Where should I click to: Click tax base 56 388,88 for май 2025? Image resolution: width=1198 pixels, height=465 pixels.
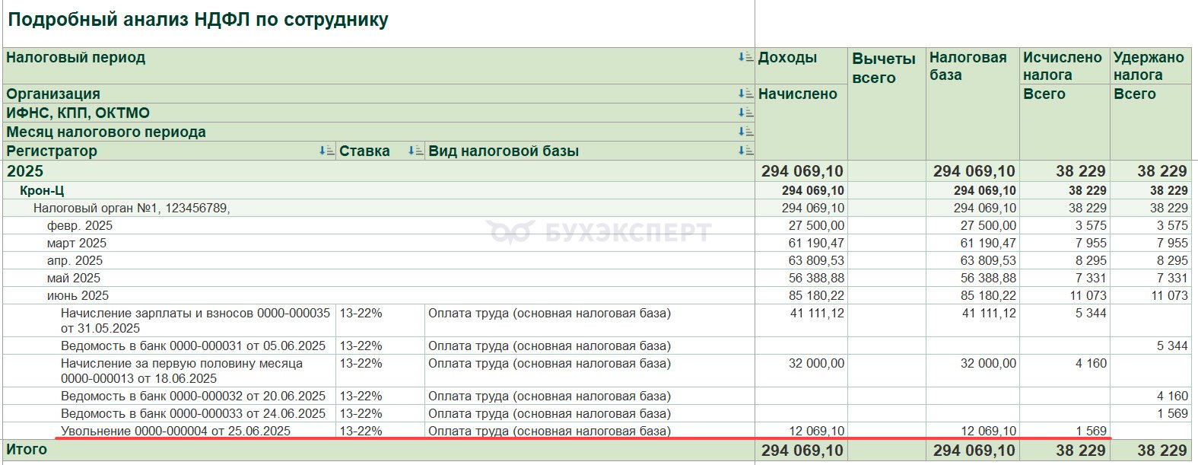point(988,278)
